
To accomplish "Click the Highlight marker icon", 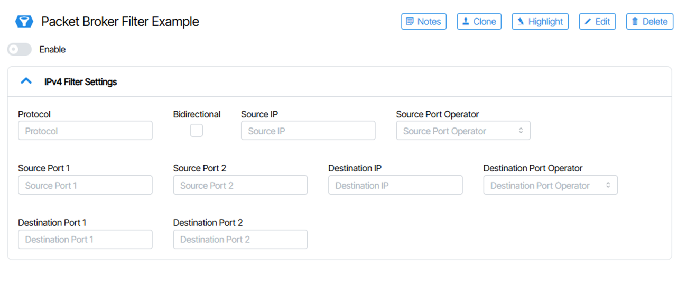I will pos(521,22).
